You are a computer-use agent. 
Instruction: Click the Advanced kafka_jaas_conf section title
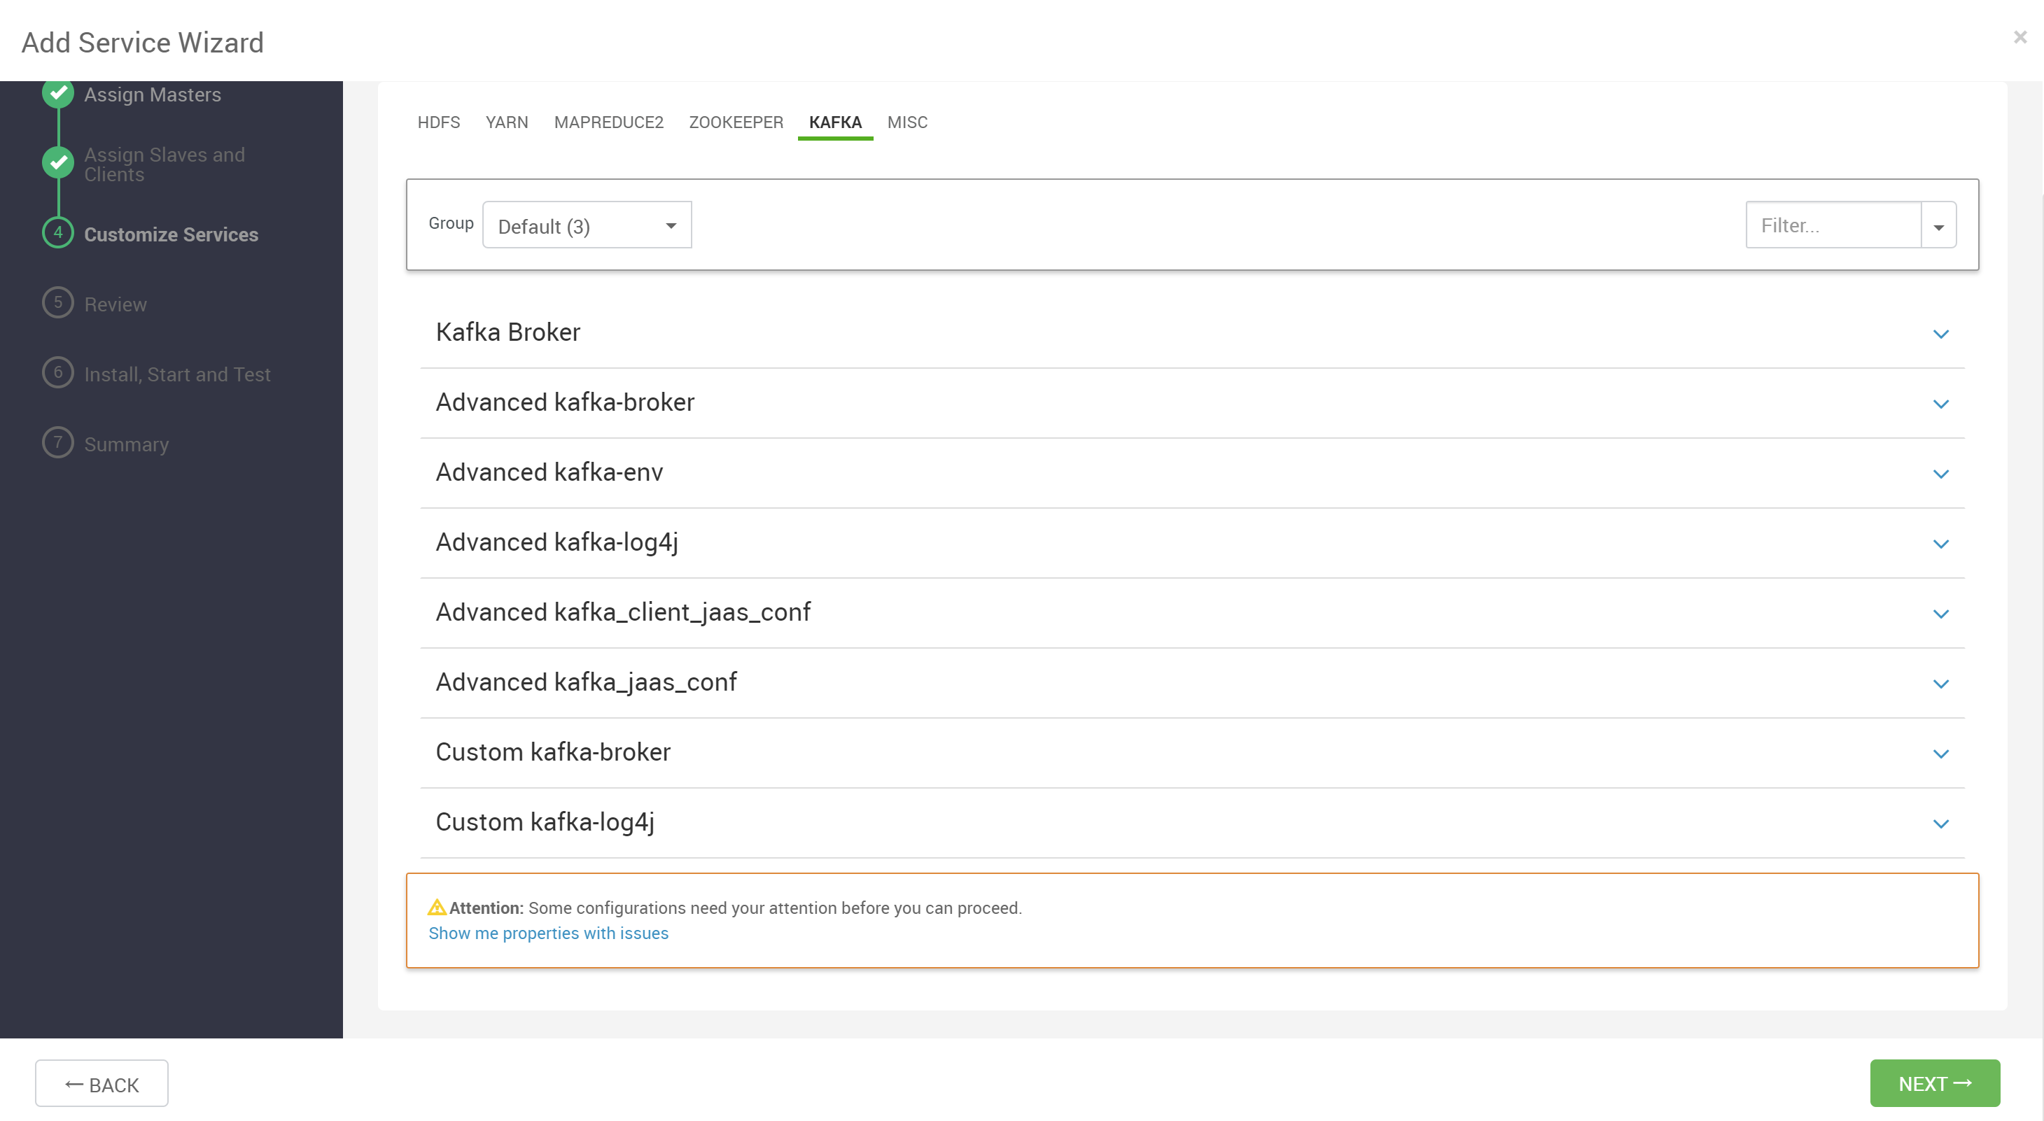(587, 682)
